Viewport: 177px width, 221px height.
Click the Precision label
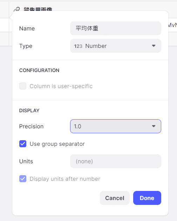pos(31,127)
